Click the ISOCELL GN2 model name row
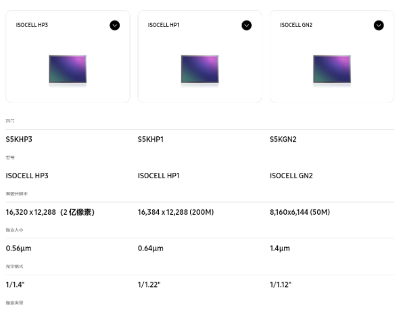403x316 pixels. click(x=291, y=176)
